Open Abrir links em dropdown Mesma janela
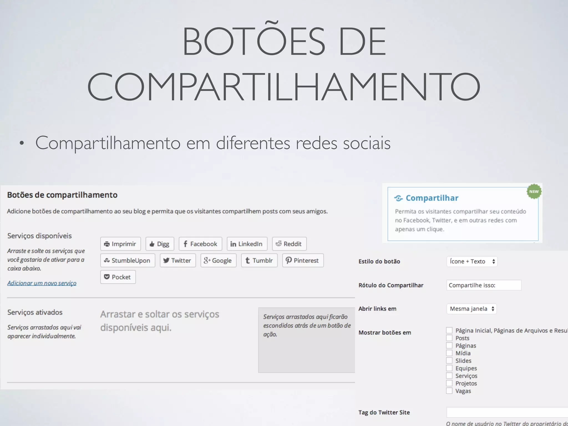 click(x=471, y=309)
